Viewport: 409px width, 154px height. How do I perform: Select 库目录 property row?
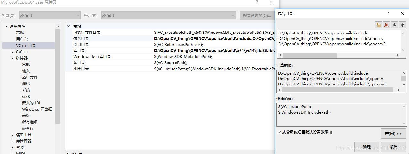(170, 51)
